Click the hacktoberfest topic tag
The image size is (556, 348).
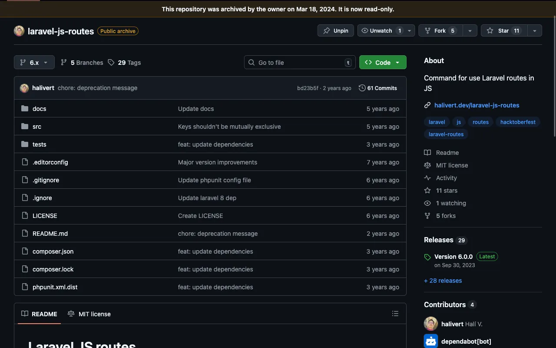pos(518,122)
